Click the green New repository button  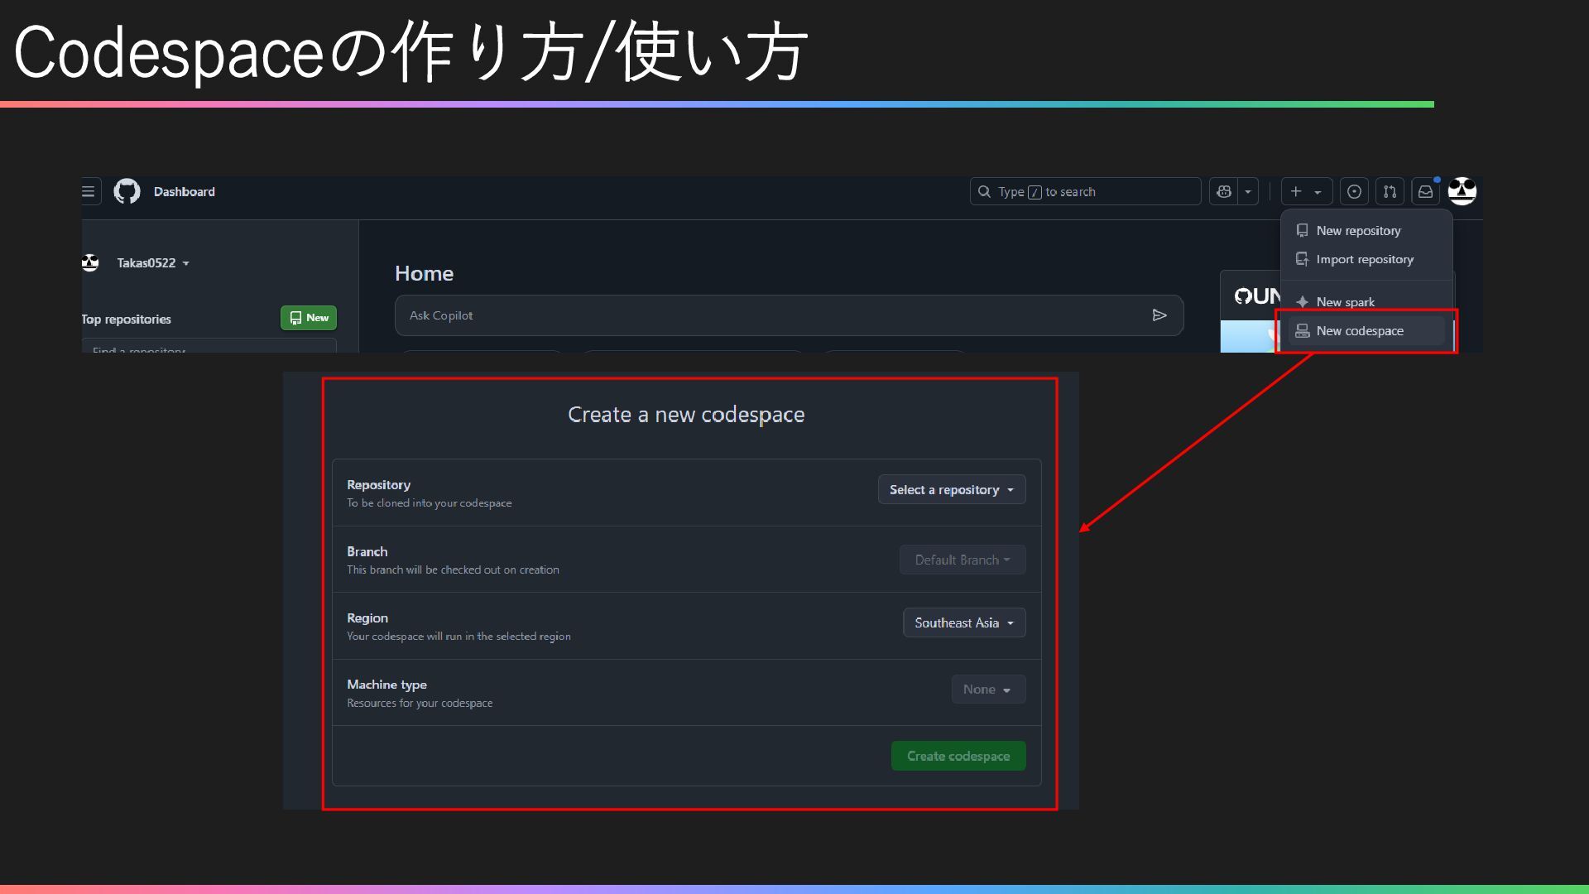pos(309,318)
